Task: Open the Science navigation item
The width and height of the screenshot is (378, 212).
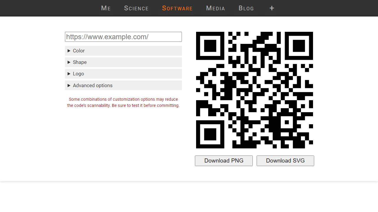Action: 136,8
